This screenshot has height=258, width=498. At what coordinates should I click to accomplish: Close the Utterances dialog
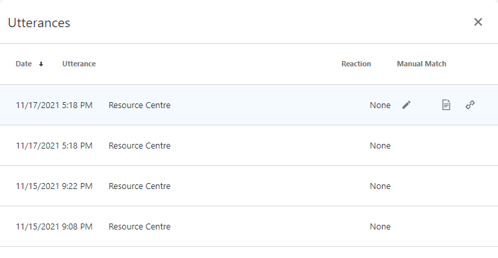pos(478,22)
